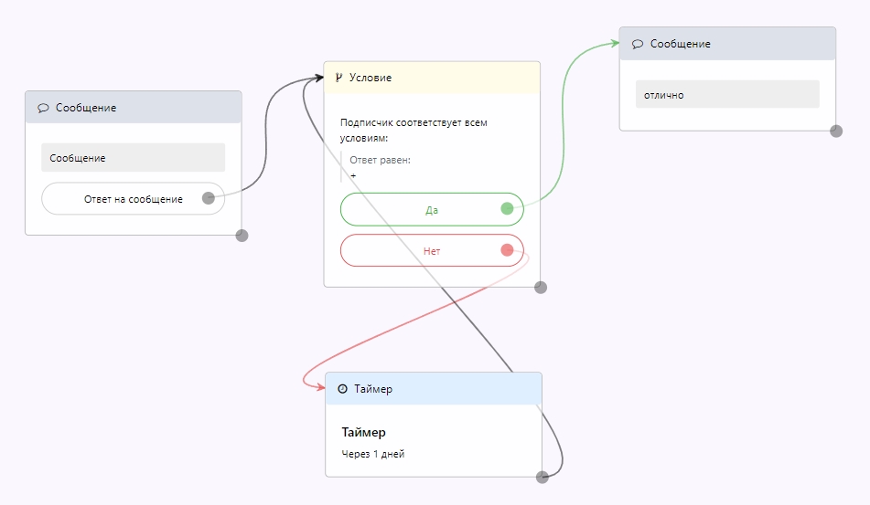Click the gray output dot of the Таймер node
Image resolution: width=870 pixels, height=505 pixels.
[x=542, y=477]
